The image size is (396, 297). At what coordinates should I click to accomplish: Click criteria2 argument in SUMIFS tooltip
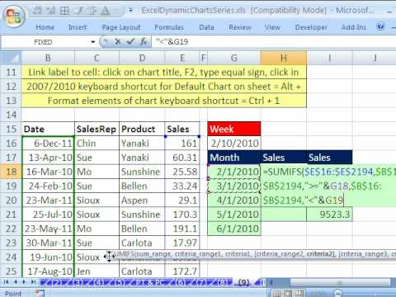coord(320,254)
